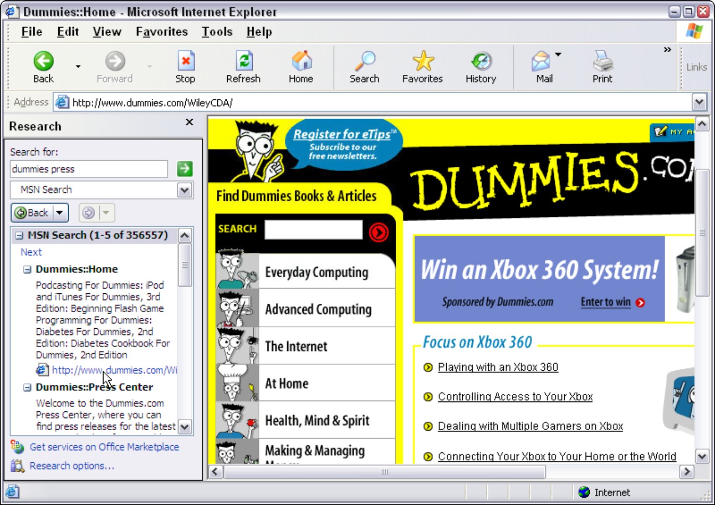
Task: Open the Edit menu
Action: pos(68,32)
